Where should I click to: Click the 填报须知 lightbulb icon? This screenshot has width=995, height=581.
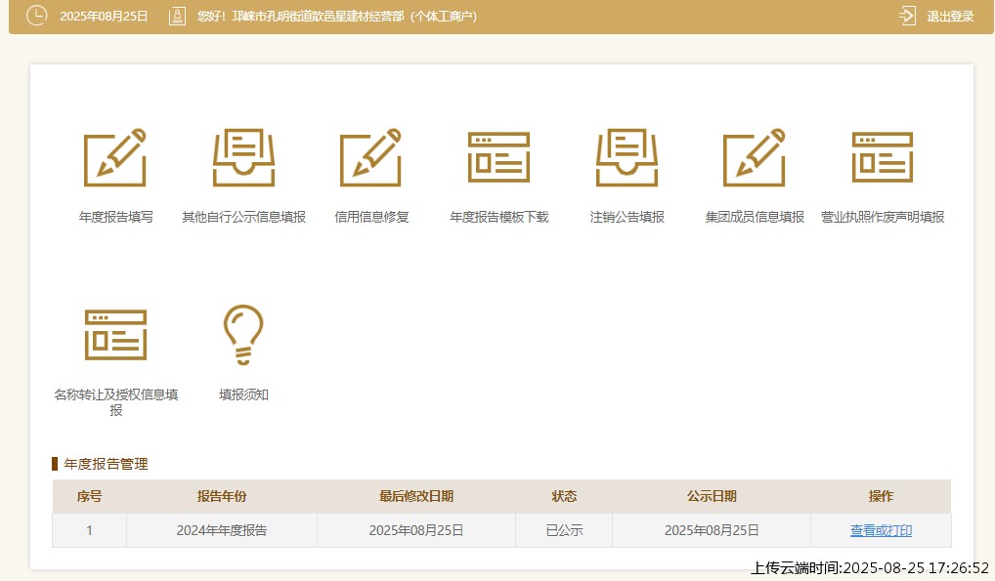[x=243, y=335]
